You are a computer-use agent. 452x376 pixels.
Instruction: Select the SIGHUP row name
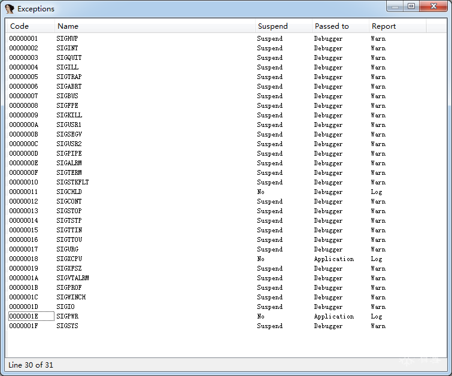click(x=67, y=39)
